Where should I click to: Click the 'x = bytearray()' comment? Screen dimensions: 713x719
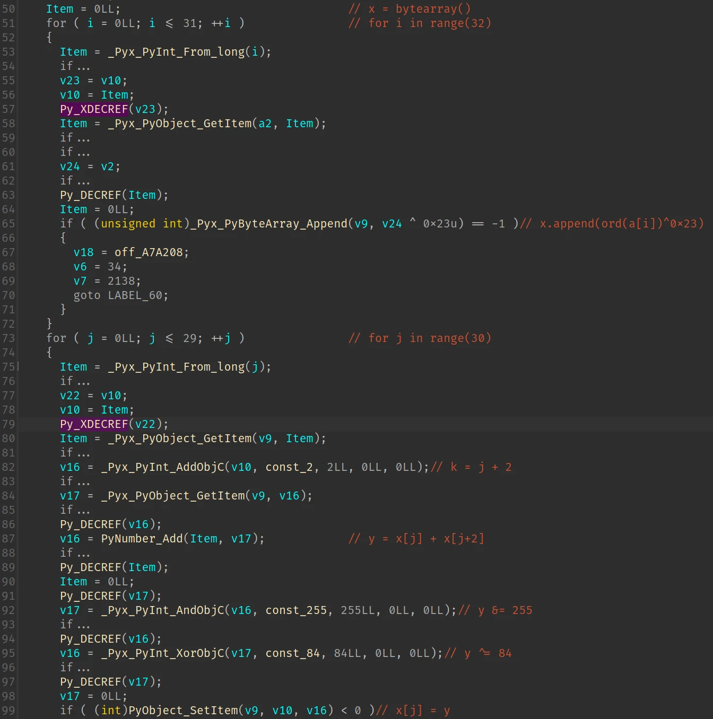tap(419, 9)
